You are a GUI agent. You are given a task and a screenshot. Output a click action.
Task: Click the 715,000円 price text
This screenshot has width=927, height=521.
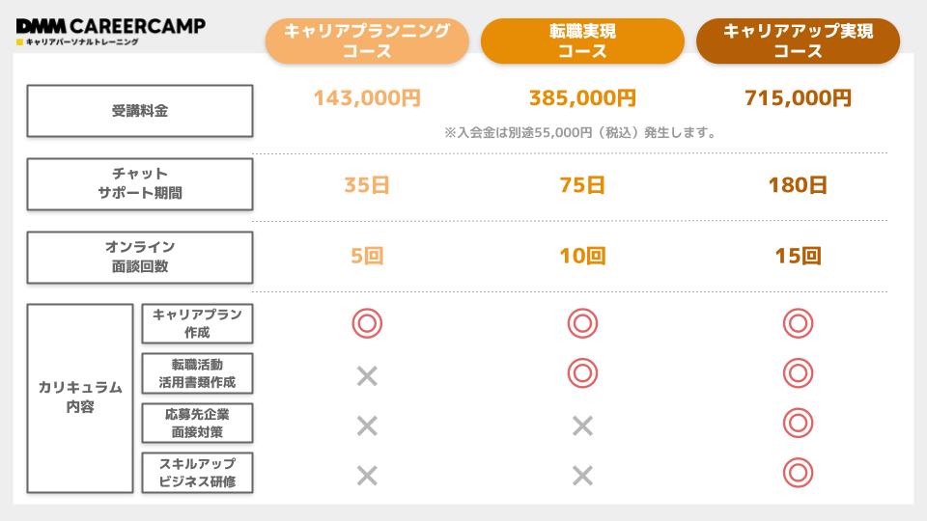799,98
